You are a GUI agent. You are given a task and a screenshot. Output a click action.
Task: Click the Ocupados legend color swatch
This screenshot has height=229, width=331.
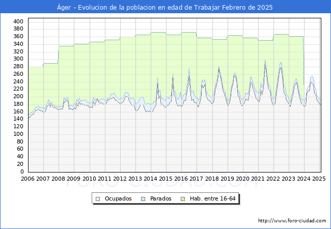[98, 199]
